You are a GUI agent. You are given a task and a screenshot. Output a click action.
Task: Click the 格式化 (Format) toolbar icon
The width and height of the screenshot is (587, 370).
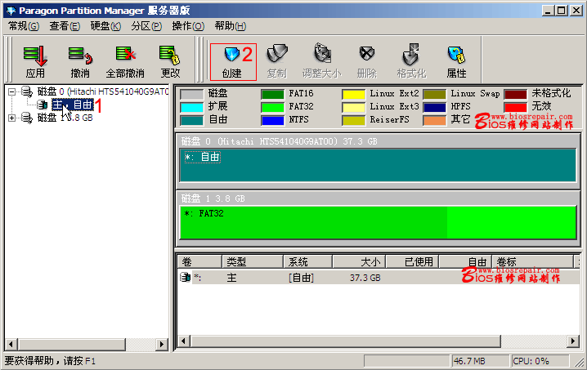(411, 60)
